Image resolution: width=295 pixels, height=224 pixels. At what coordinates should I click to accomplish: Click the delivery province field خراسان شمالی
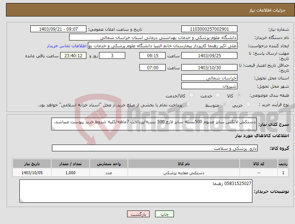[209, 78]
